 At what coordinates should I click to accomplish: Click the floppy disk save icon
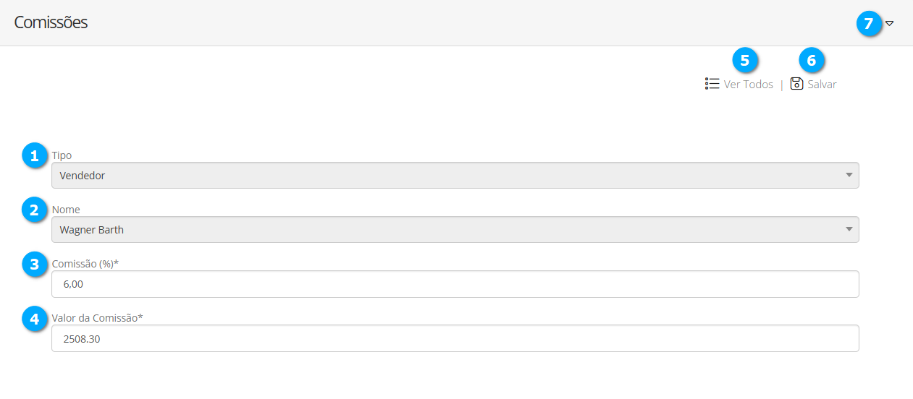796,84
